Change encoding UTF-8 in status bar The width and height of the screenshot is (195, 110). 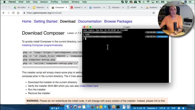coord(162,108)
